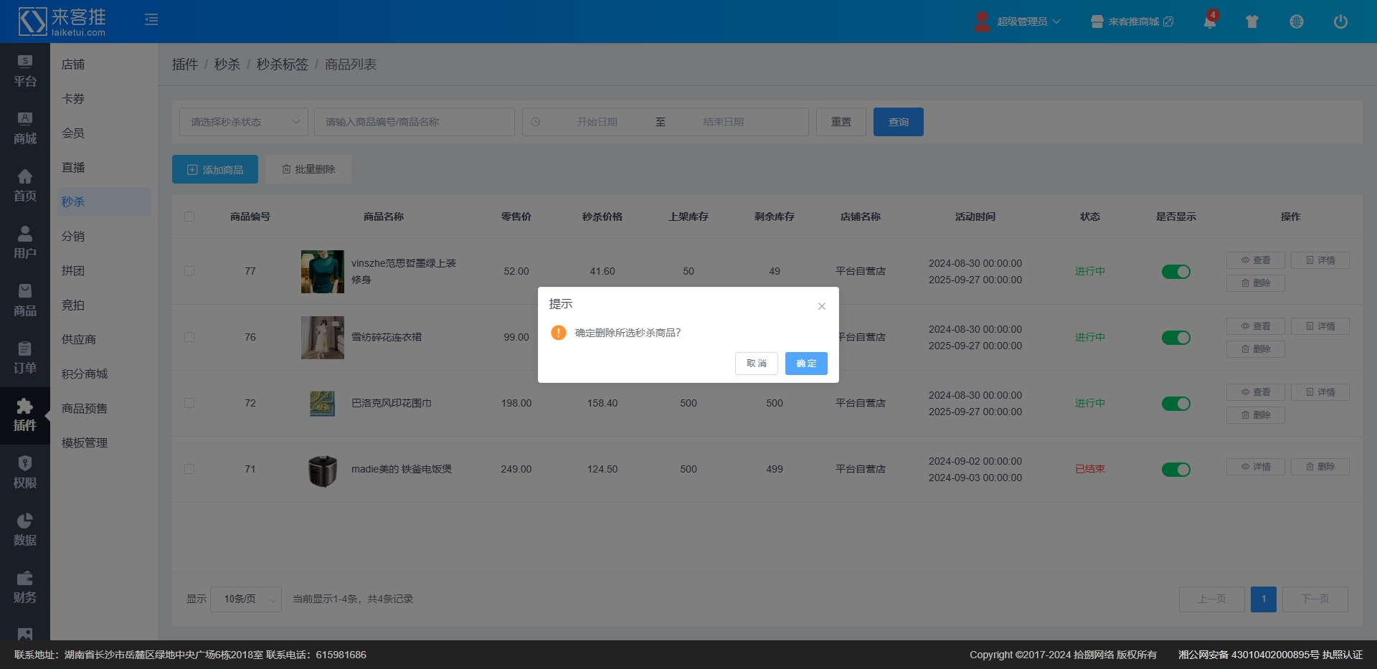The height and width of the screenshot is (669, 1377).
Task: Confirm deletion with 确定 button
Action: pos(805,364)
